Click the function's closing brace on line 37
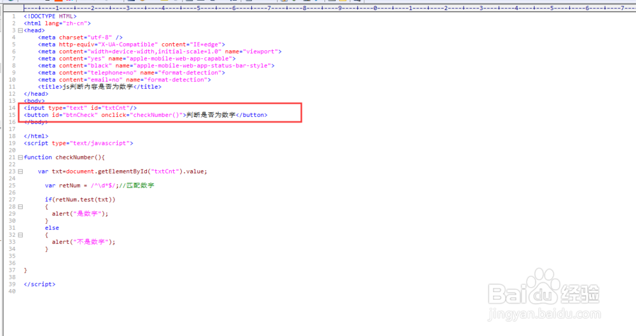The image size is (636, 336). [25, 271]
